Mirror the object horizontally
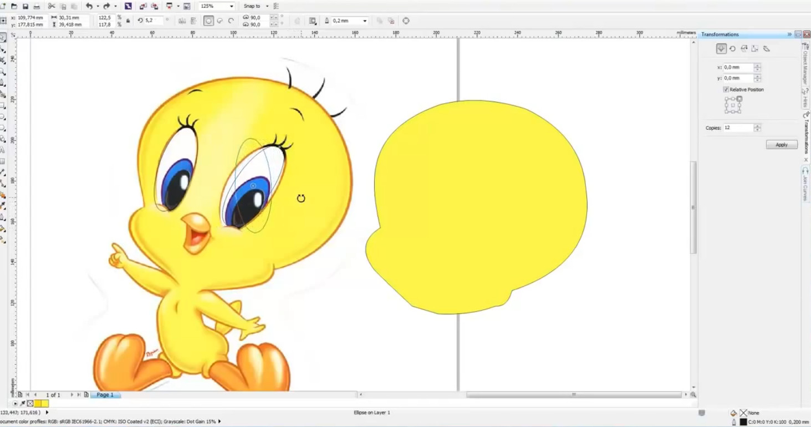The image size is (811, 427). click(182, 21)
